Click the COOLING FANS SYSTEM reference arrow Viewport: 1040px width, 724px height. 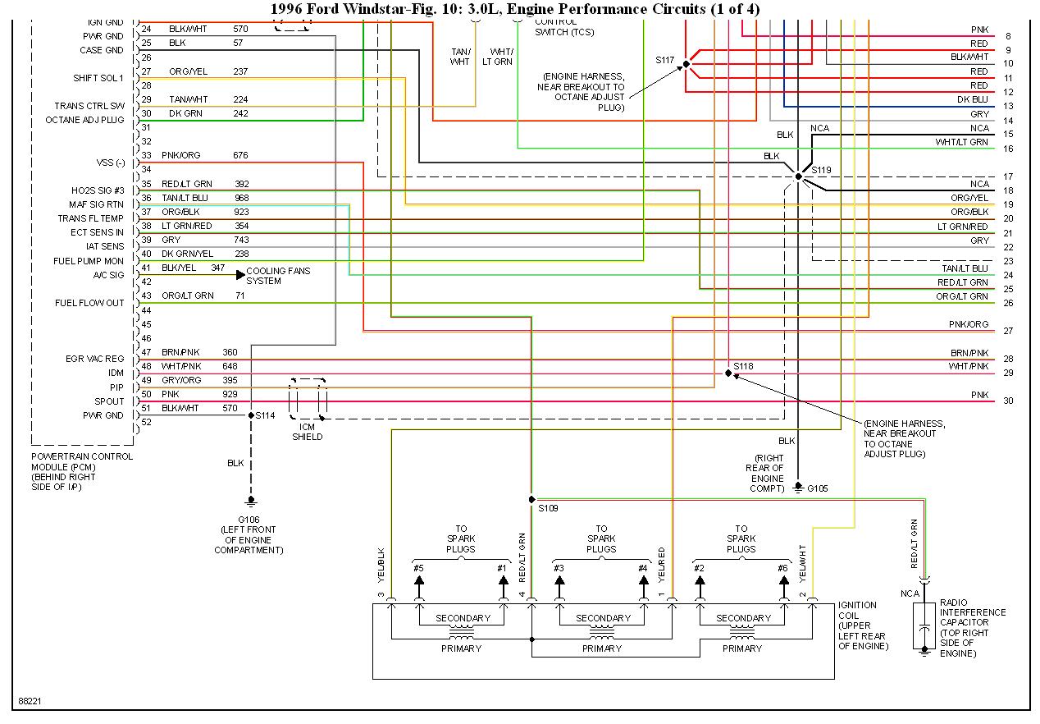[x=239, y=275]
